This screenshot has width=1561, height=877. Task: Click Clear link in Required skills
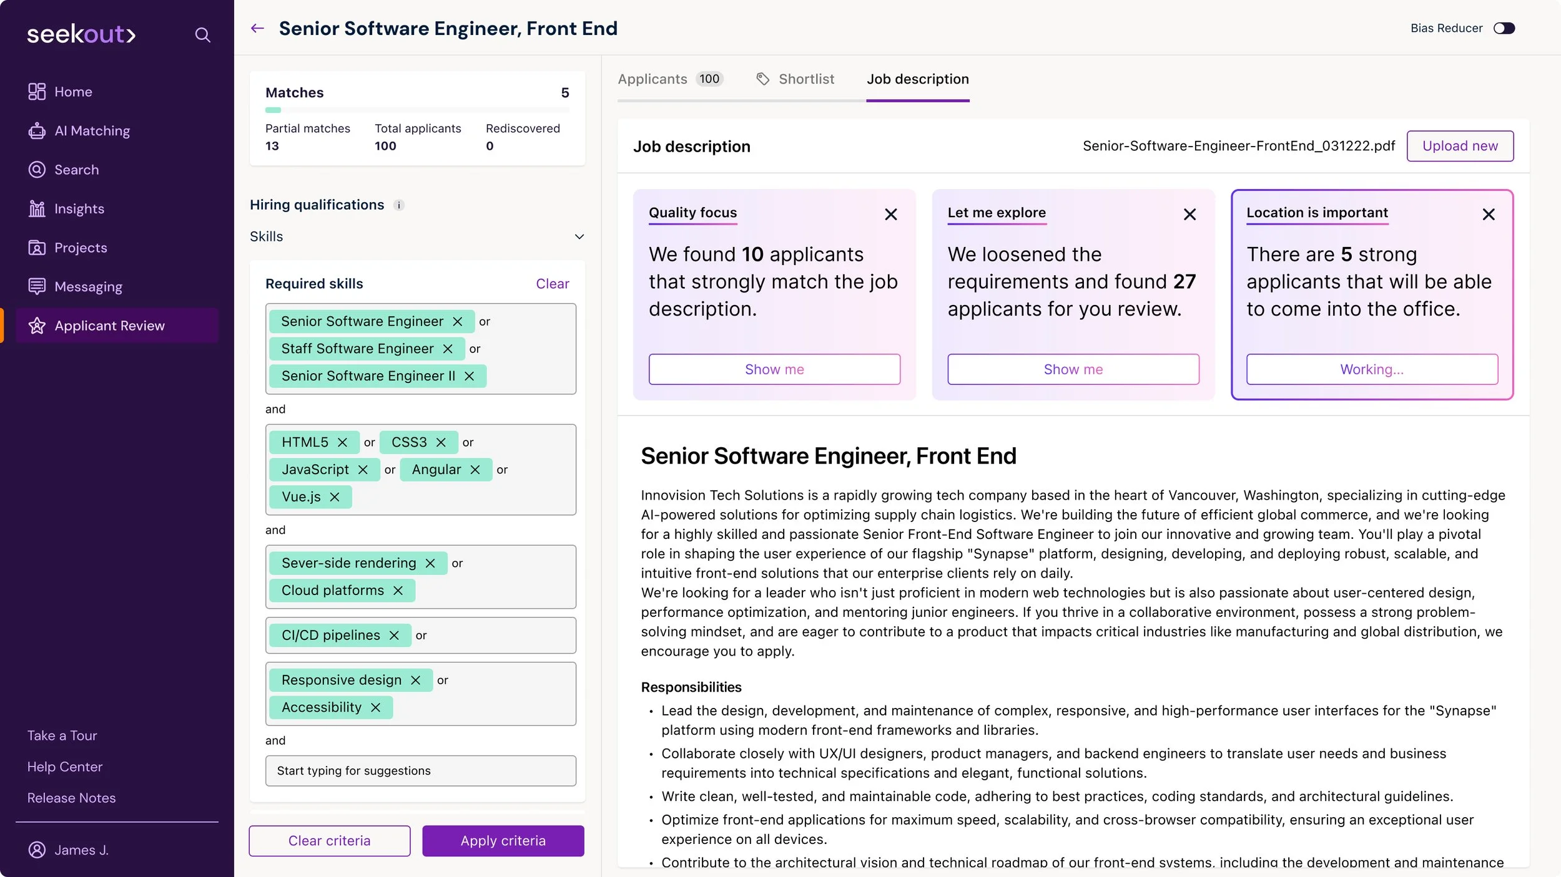tap(552, 284)
